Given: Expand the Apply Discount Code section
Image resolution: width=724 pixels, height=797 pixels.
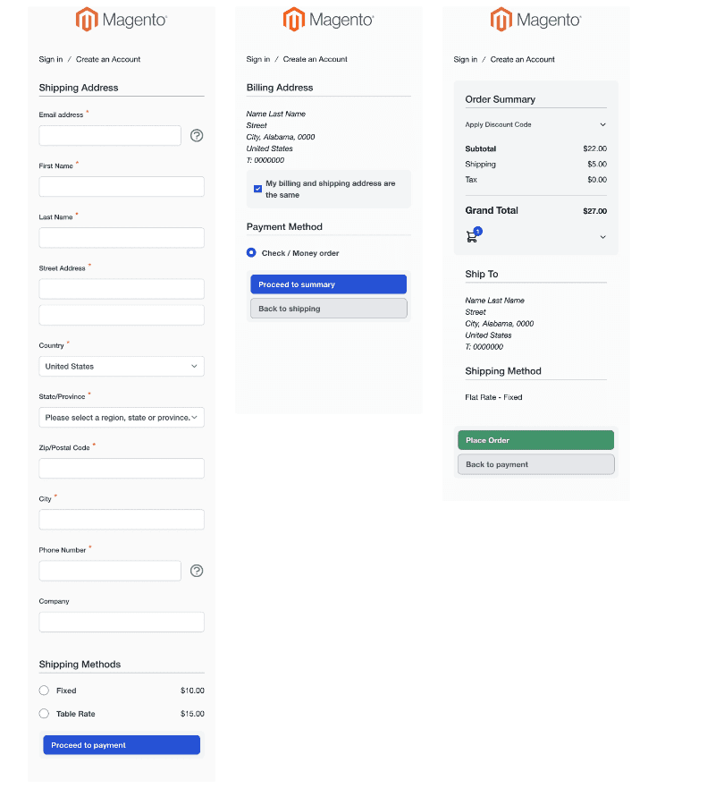Looking at the screenshot, I should tap(602, 125).
